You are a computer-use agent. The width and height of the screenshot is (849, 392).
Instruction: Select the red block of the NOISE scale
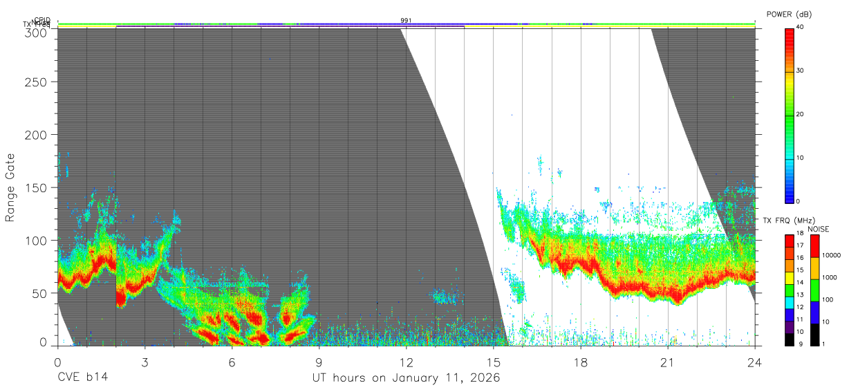tap(814, 246)
